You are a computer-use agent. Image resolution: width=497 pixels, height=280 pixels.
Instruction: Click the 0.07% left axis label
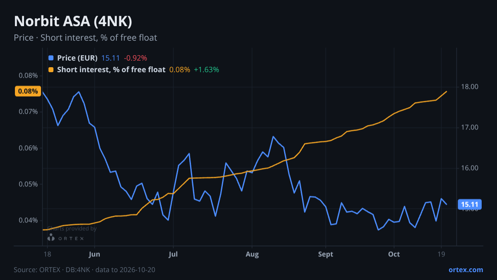(28, 112)
